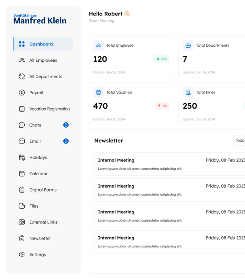
Task: Go to All Employees page
Action: (x=43, y=60)
